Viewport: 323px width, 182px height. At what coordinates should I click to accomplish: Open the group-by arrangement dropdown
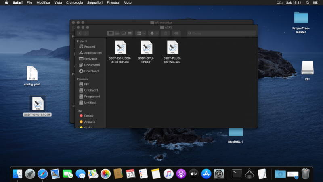click(x=141, y=33)
